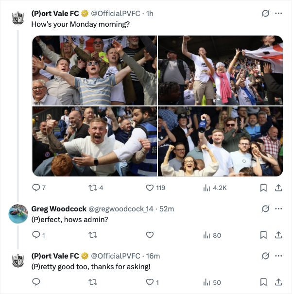Open more options menu on the top post
Screen dimensions: 292x294
(x=278, y=13)
